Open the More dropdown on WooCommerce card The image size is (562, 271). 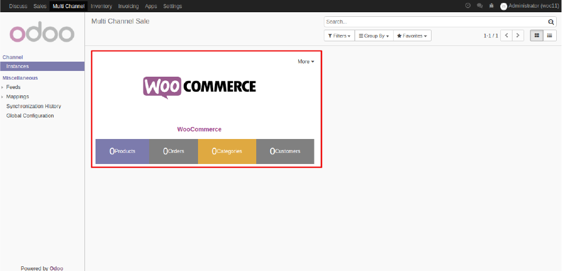point(306,62)
